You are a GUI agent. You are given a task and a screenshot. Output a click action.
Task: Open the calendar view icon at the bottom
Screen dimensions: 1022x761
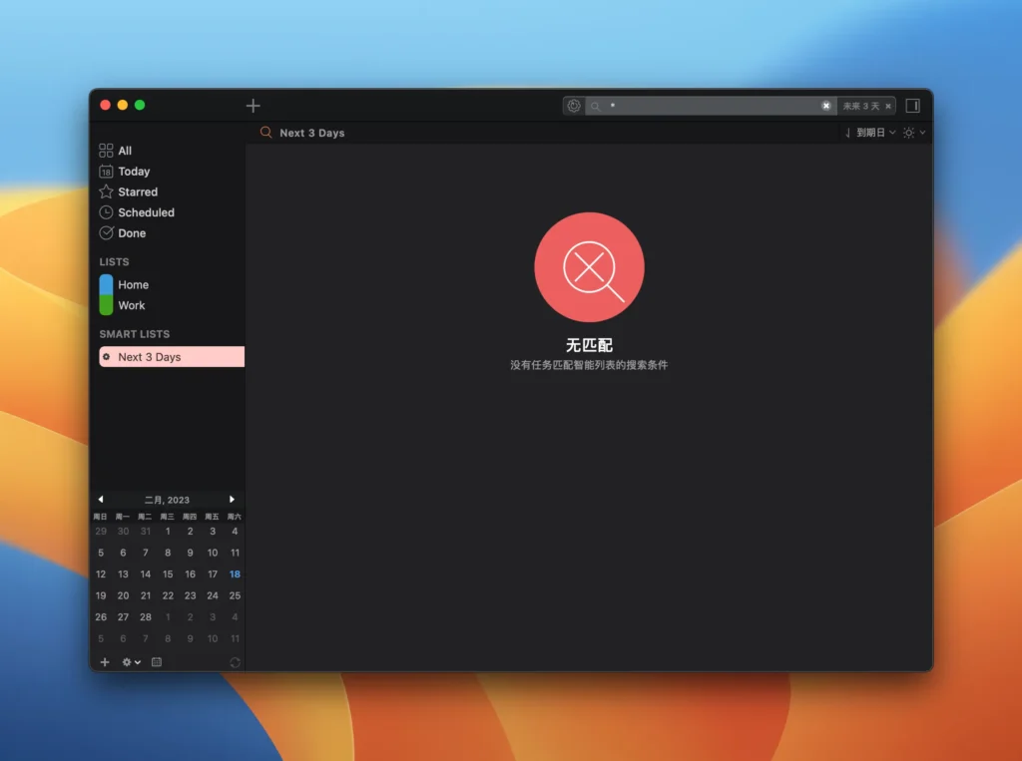tap(156, 661)
